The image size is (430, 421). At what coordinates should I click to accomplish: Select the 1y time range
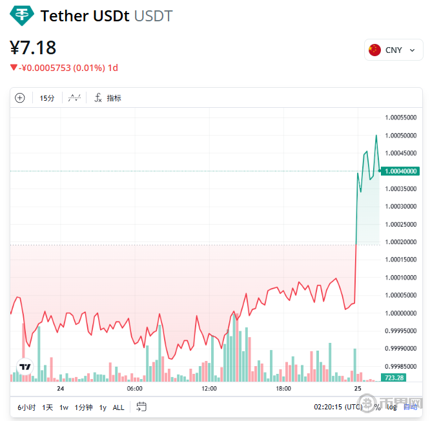103,407
